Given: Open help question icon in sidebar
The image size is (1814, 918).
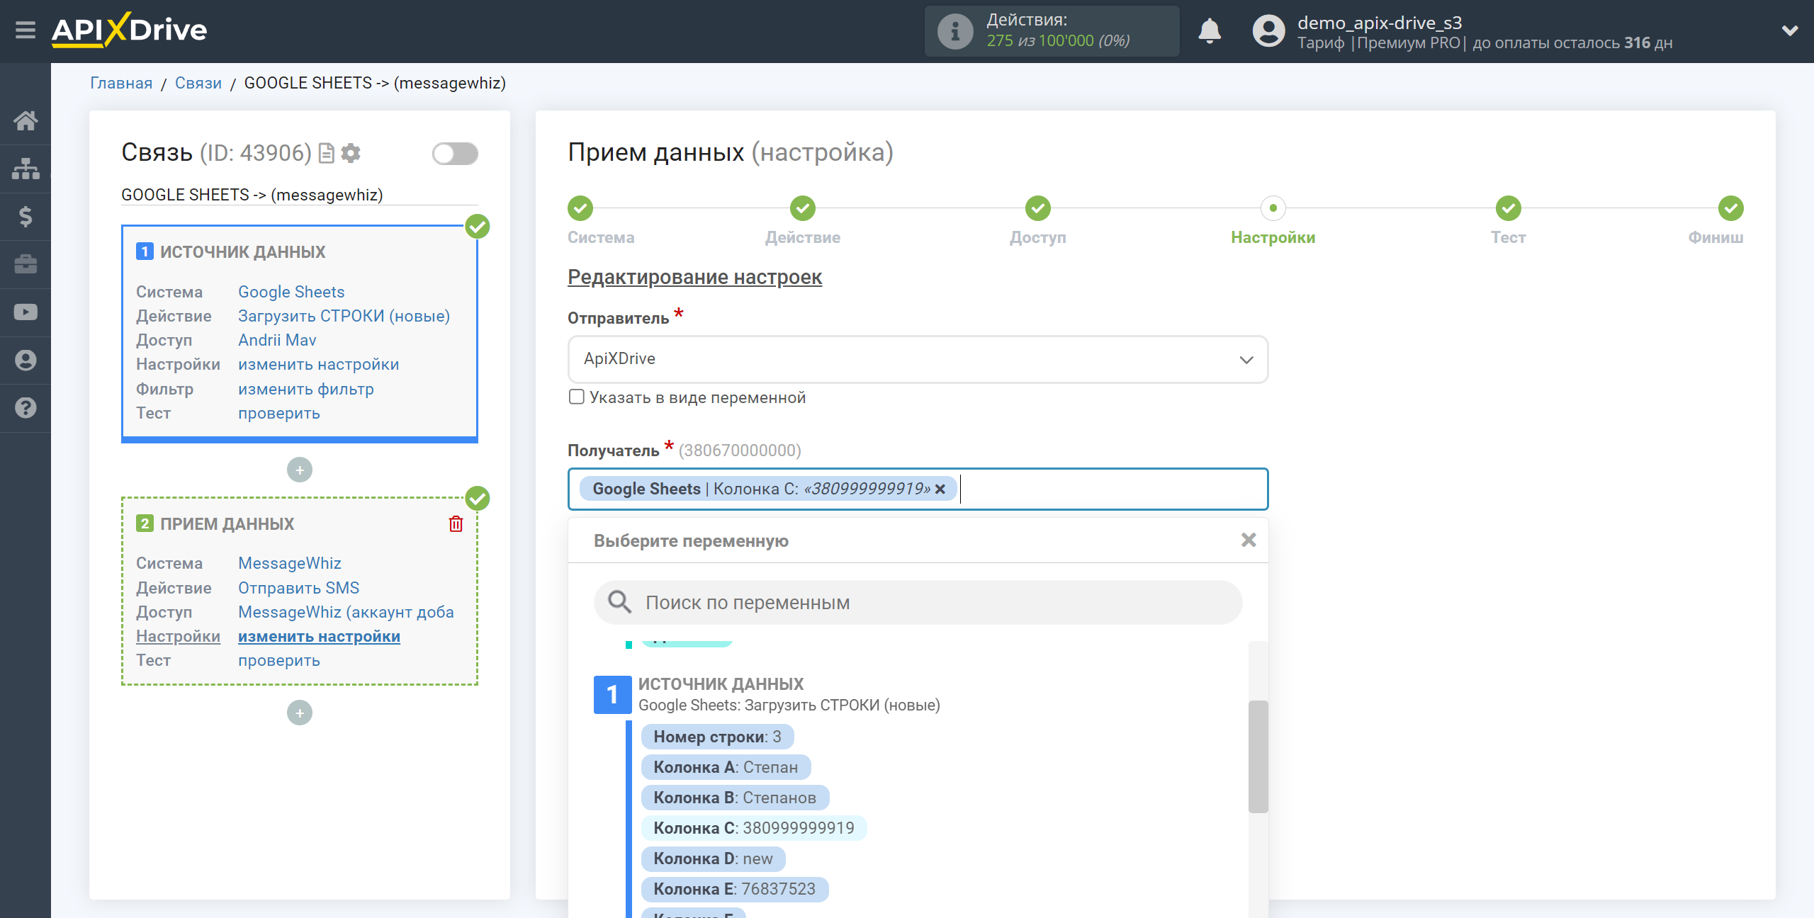Looking at the screenshot, I should tap(26, 408).
